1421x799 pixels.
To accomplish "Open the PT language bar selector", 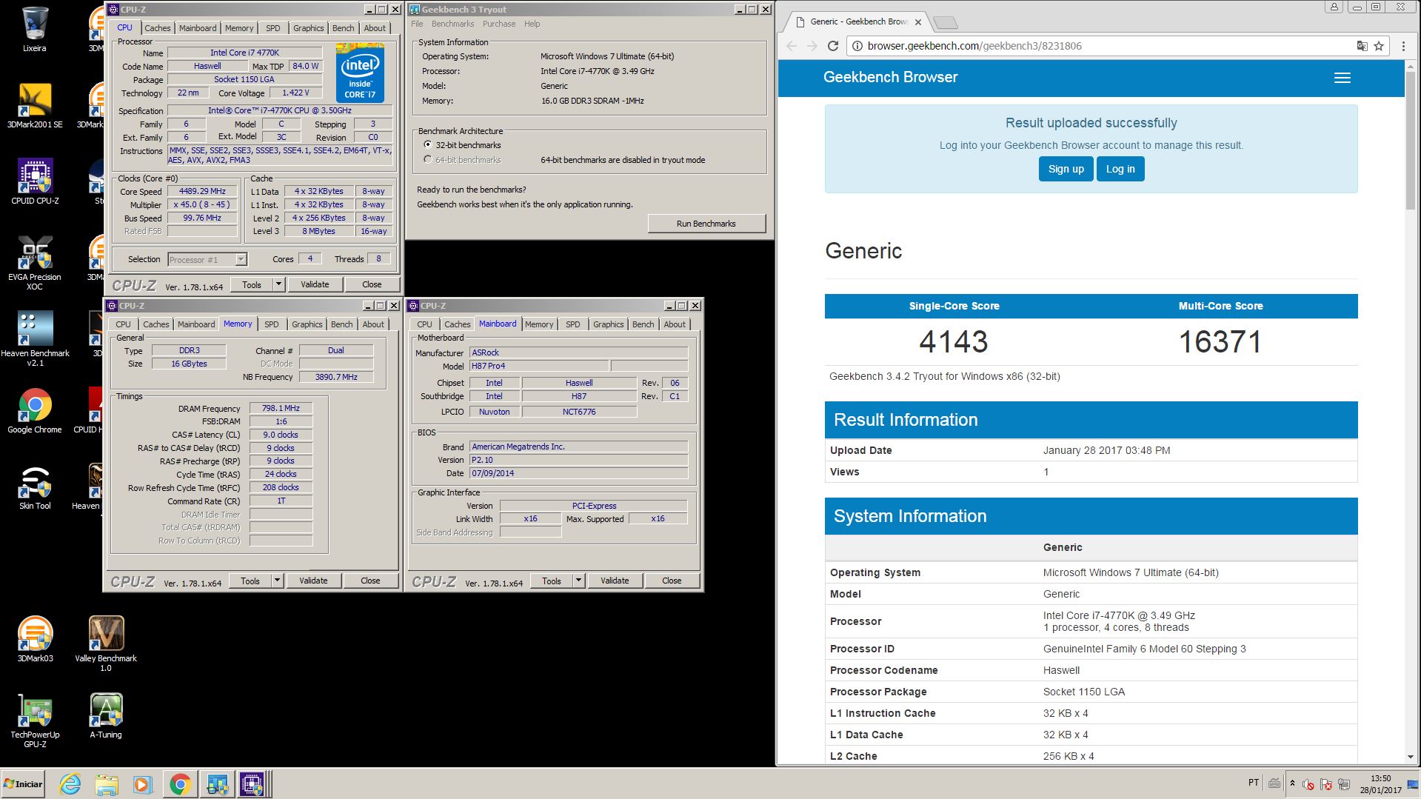I will (x=1254, y=783).
